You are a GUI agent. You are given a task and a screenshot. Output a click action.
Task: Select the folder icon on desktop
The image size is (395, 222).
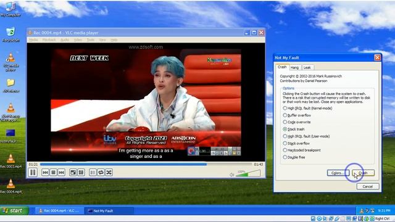click(x=10, y=86)
